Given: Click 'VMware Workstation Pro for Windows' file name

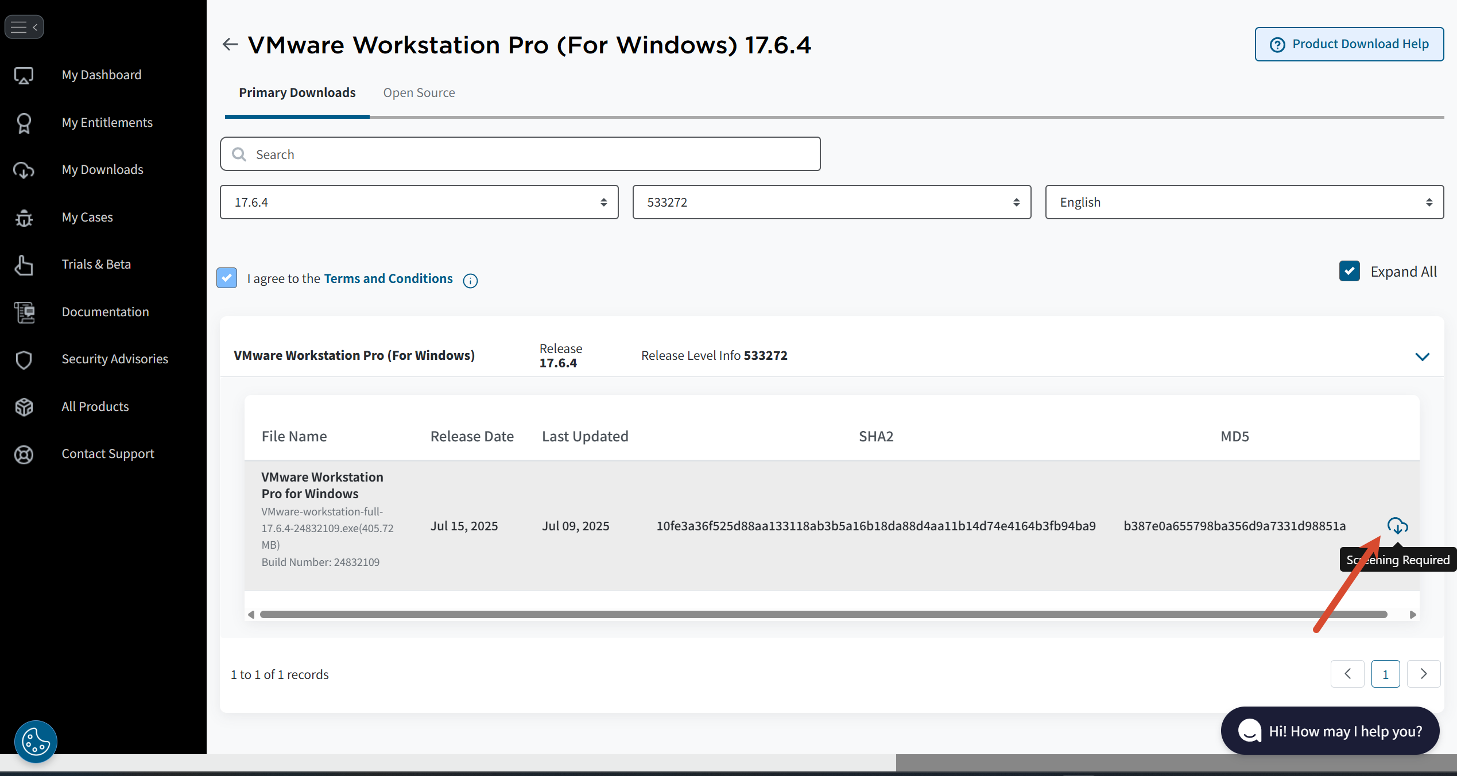Looking at the screenshot, I should pos(323,486).
